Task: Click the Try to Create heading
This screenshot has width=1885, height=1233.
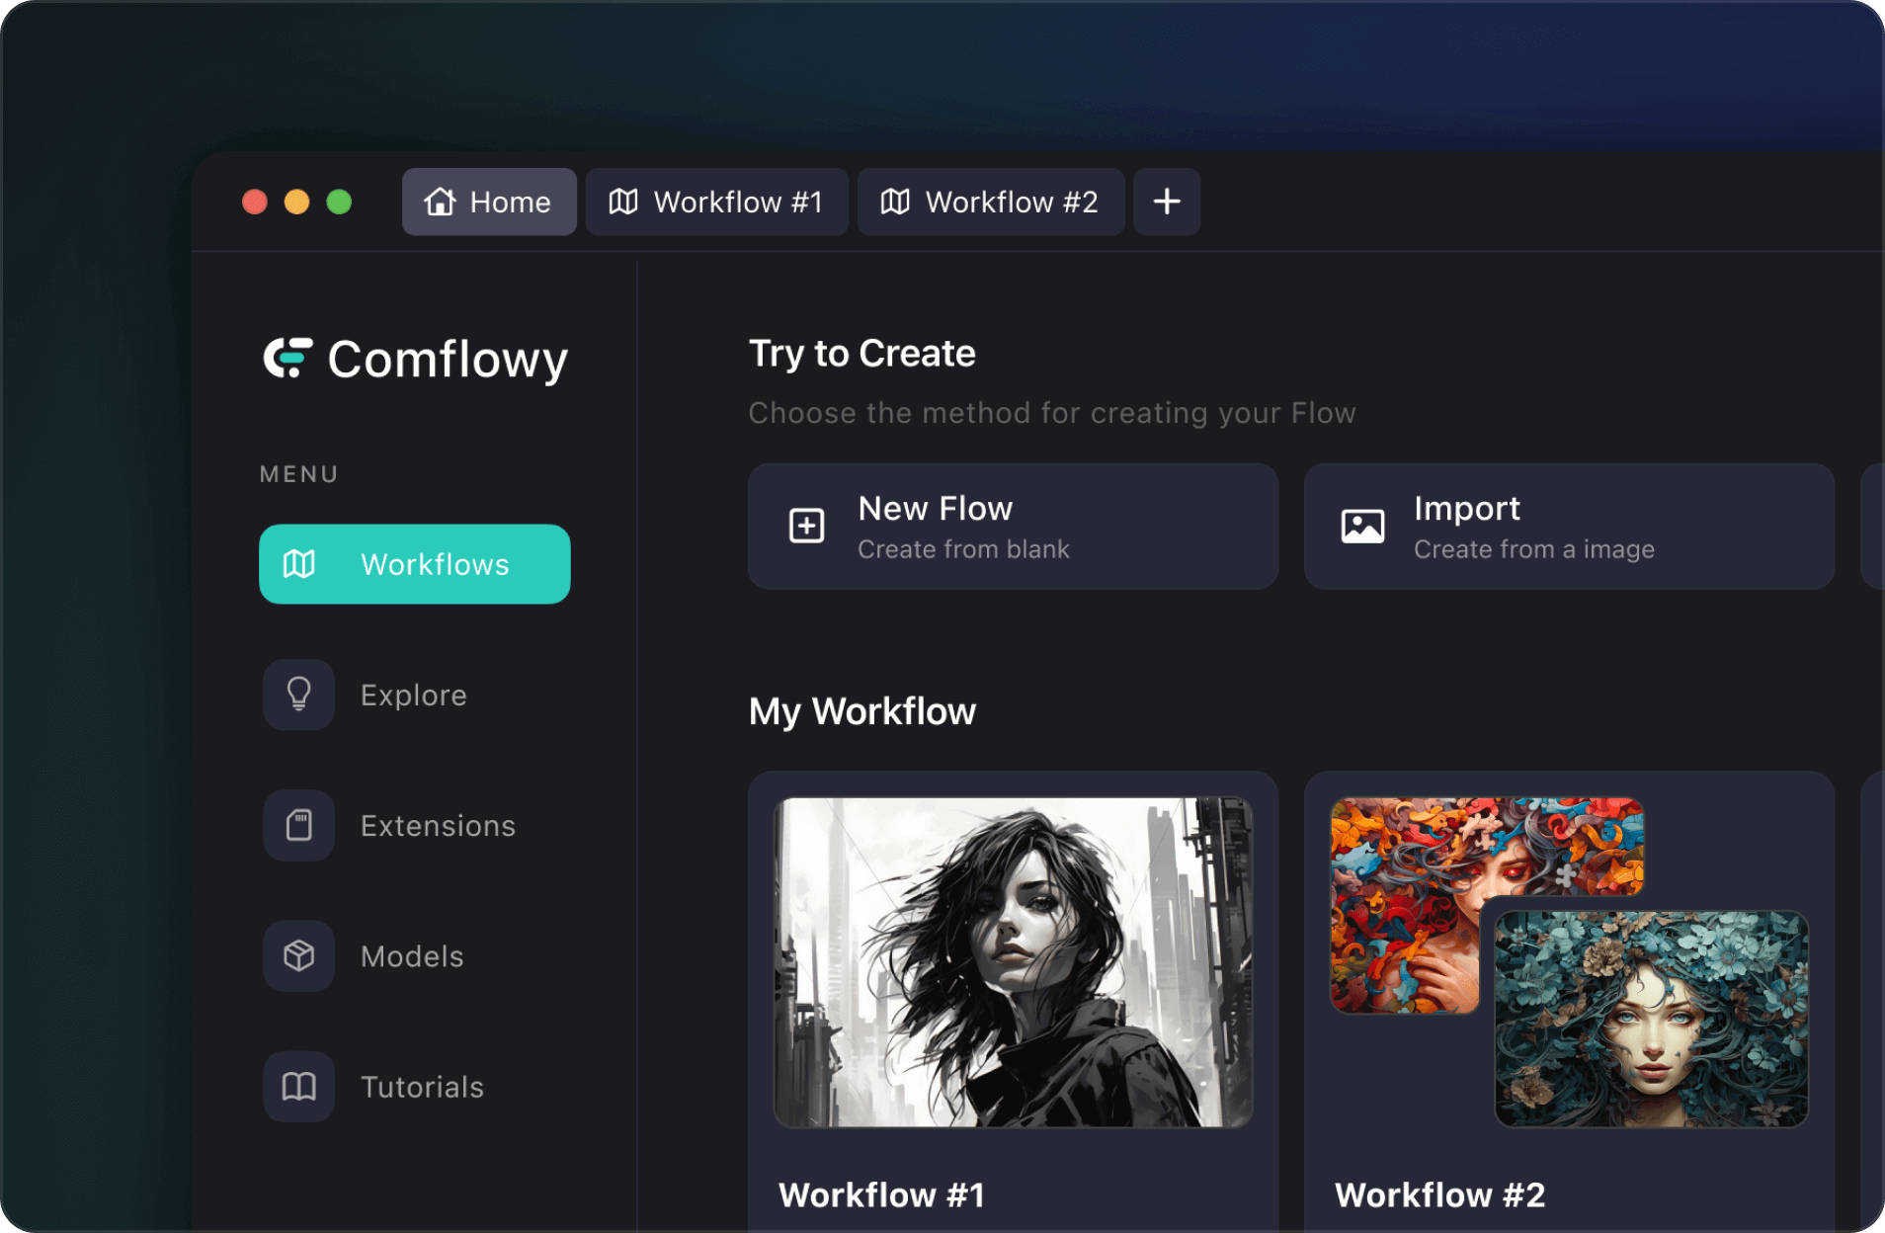Action: (x=861, y=354)
